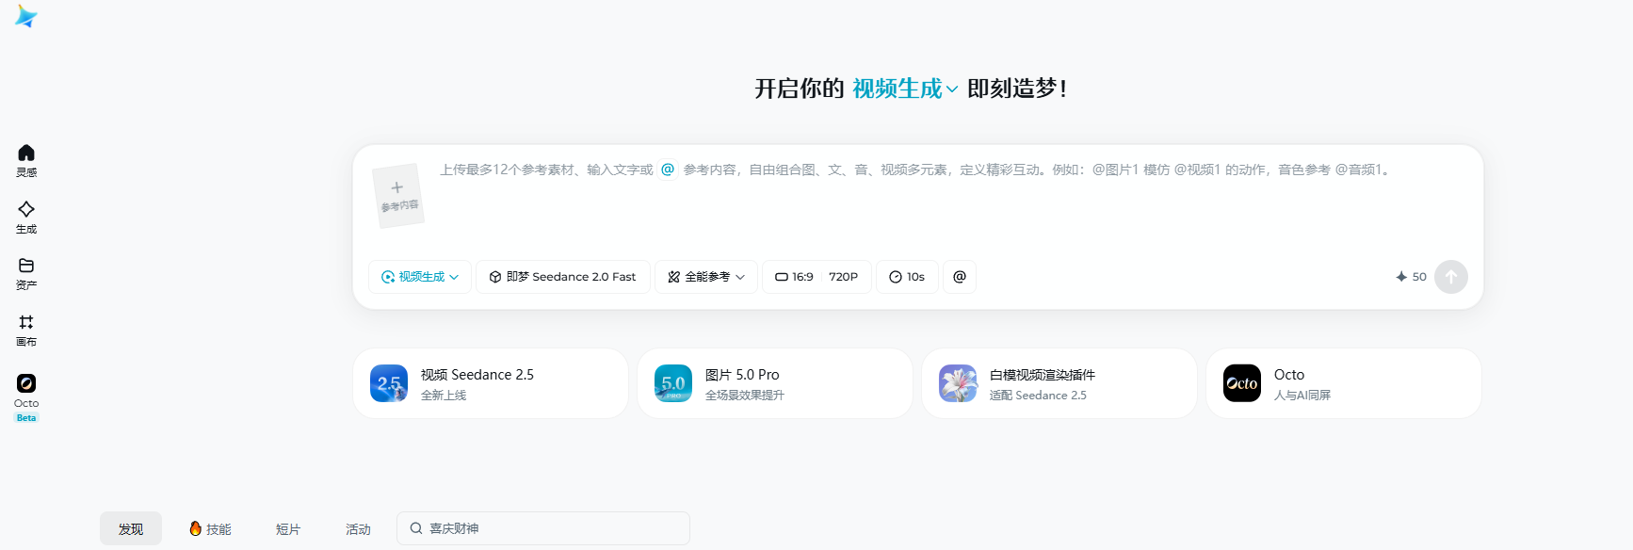
Task: Click the 5.0 Pro card icon
Action: pos(673,383)
